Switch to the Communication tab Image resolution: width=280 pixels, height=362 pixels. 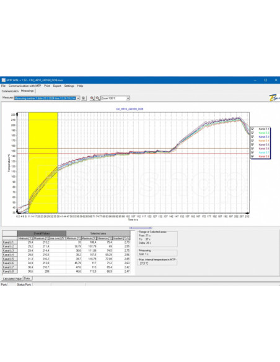10,91
